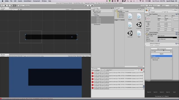Select the Assets folder in Project tree

tap(119, 20)
